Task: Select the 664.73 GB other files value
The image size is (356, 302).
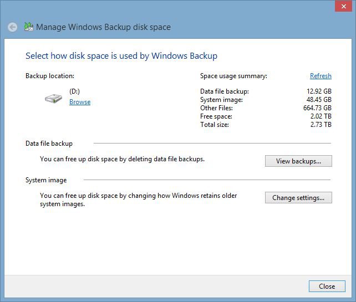Action: pyautogui.click(x=317, y=108)
